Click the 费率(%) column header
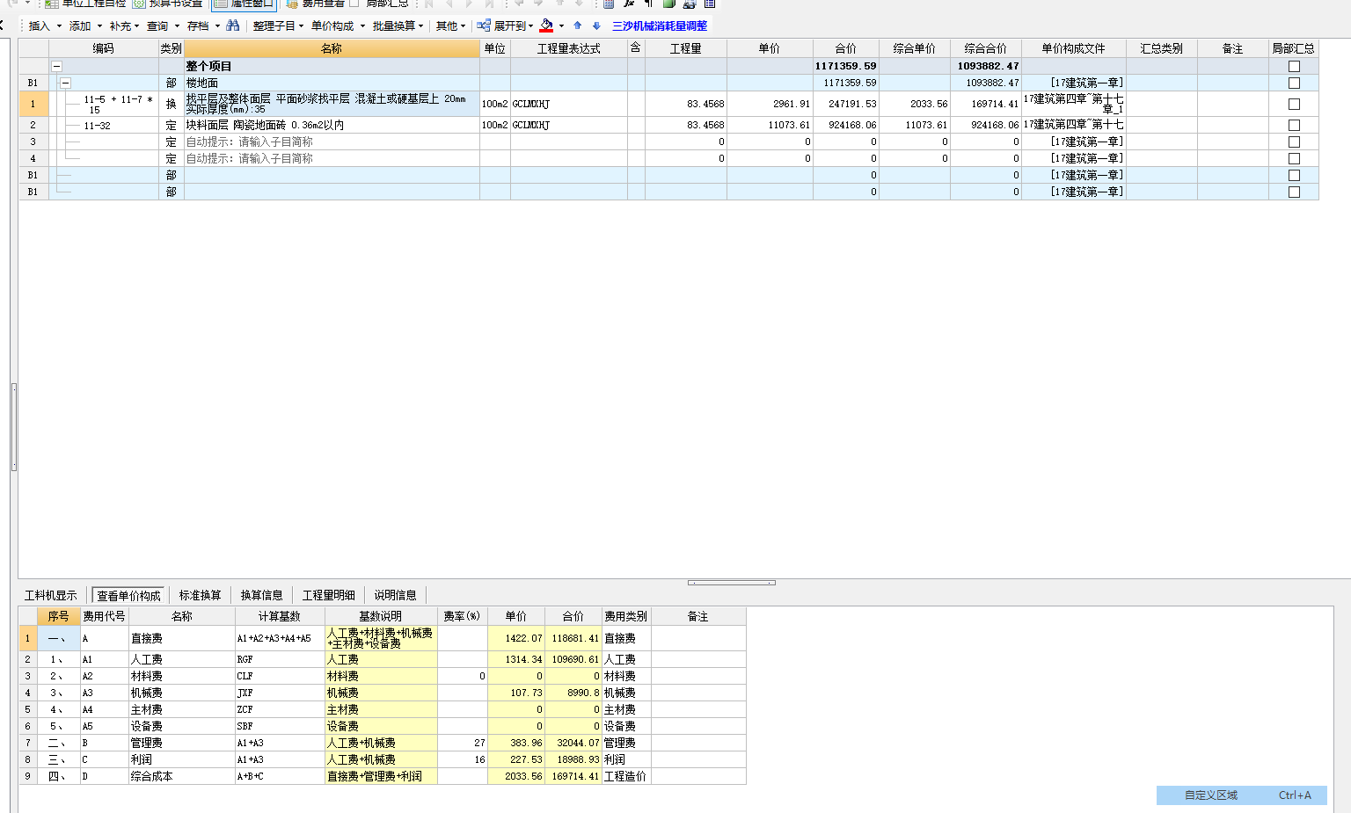This screenshot has width=1351, height=813. point(462,616)
